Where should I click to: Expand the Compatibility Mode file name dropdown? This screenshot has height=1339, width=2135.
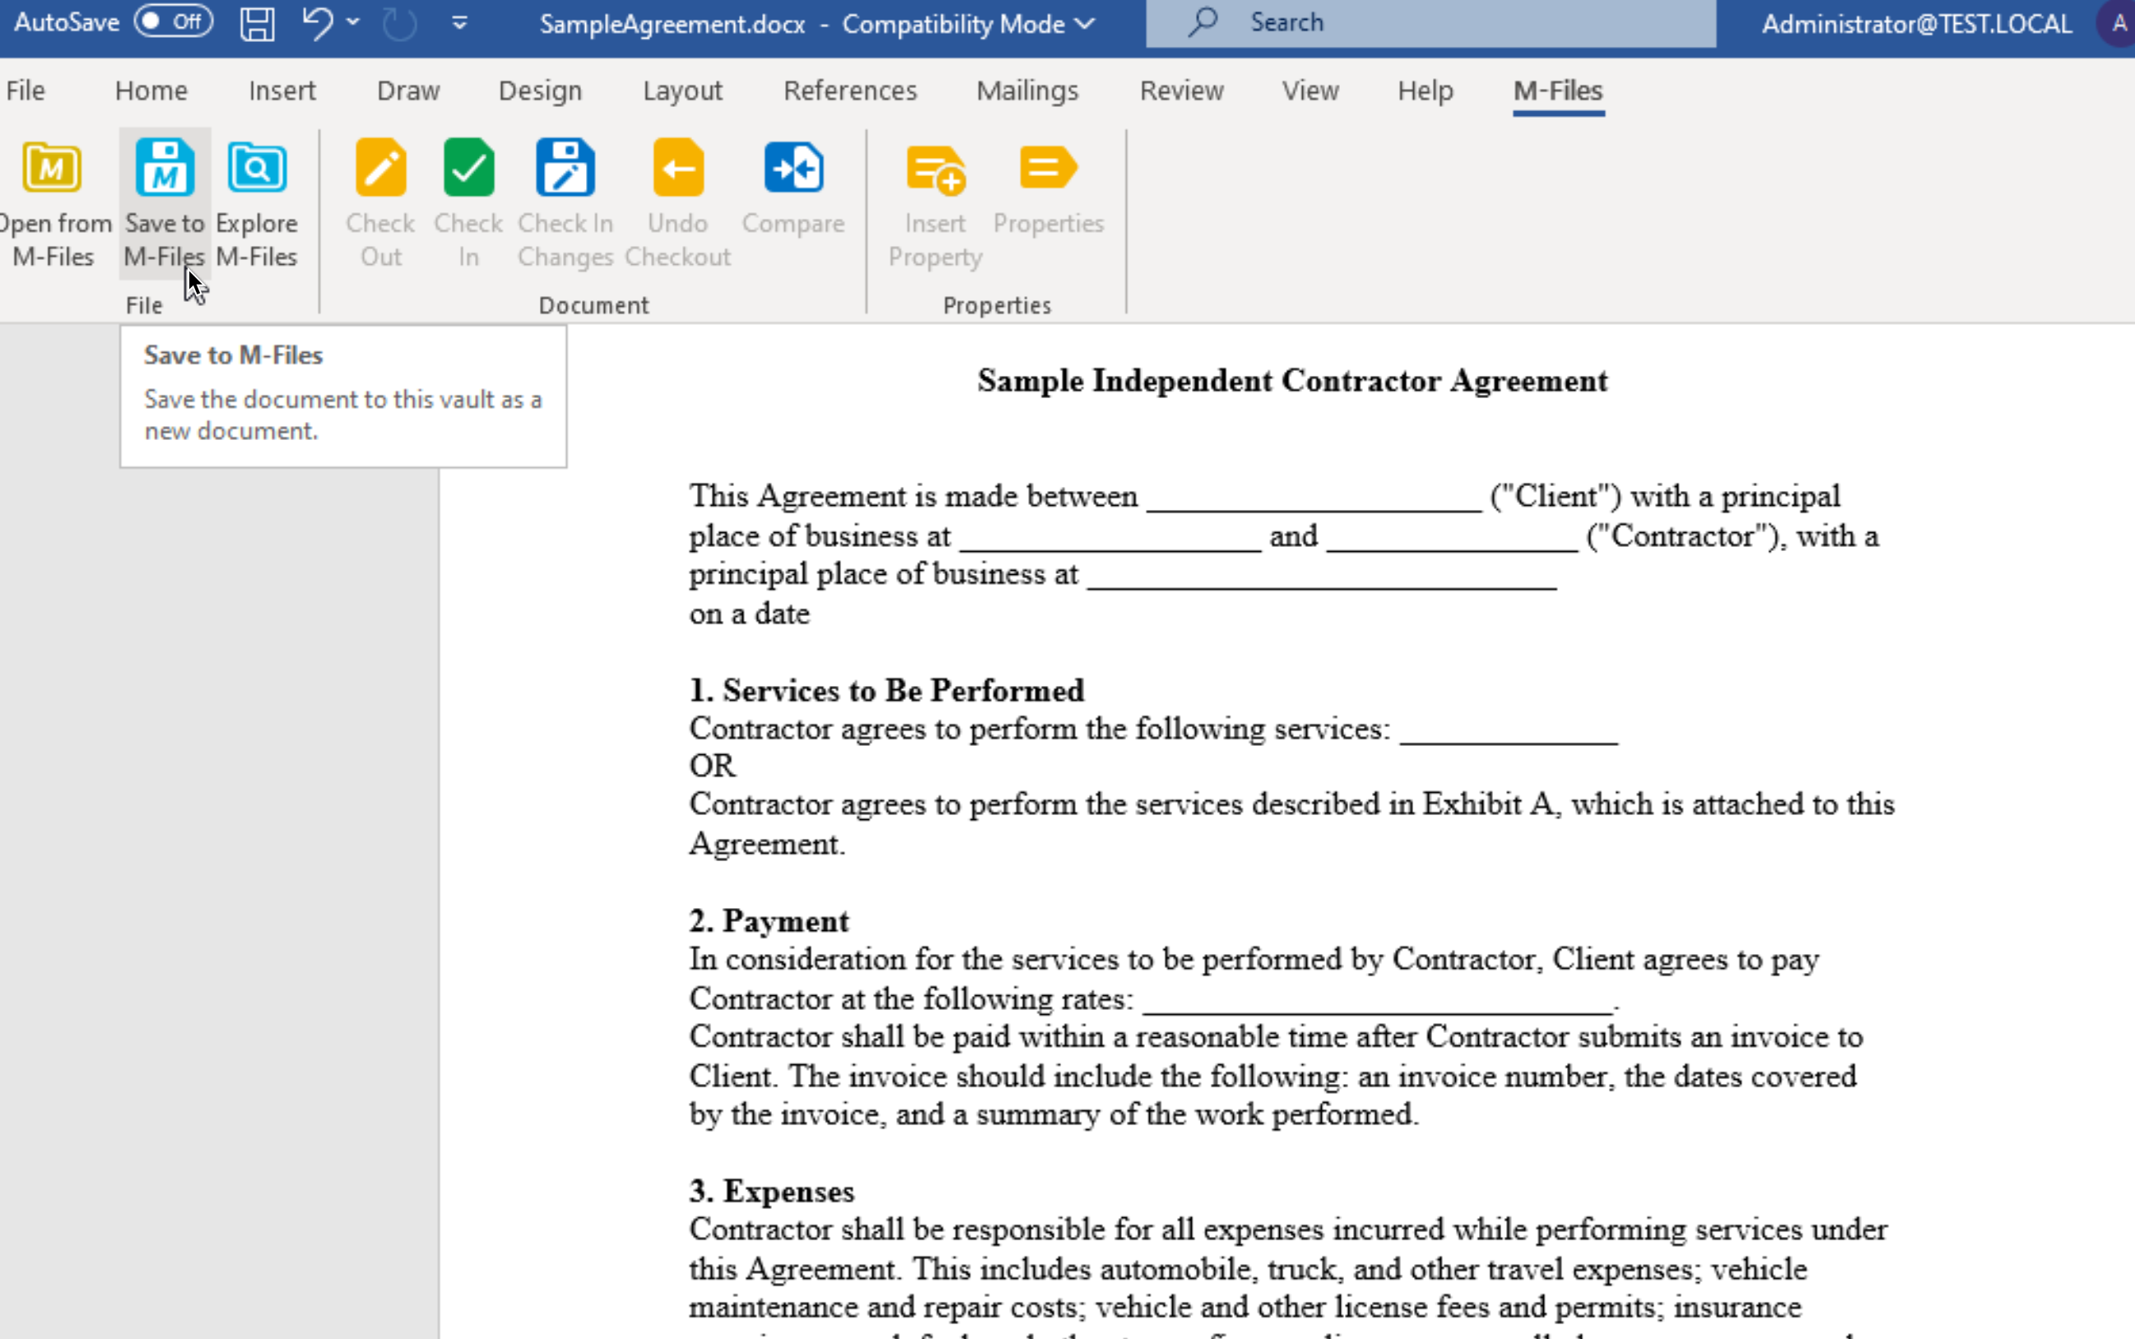1085,24
